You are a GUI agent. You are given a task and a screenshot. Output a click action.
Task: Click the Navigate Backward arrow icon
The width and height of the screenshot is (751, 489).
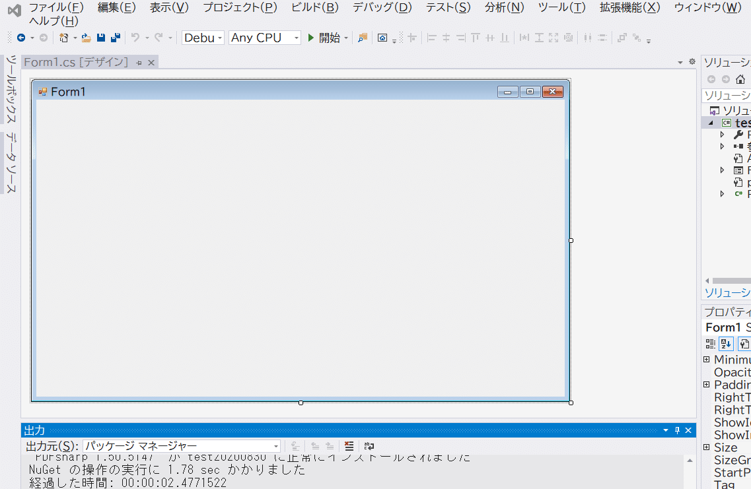point(21,38)
